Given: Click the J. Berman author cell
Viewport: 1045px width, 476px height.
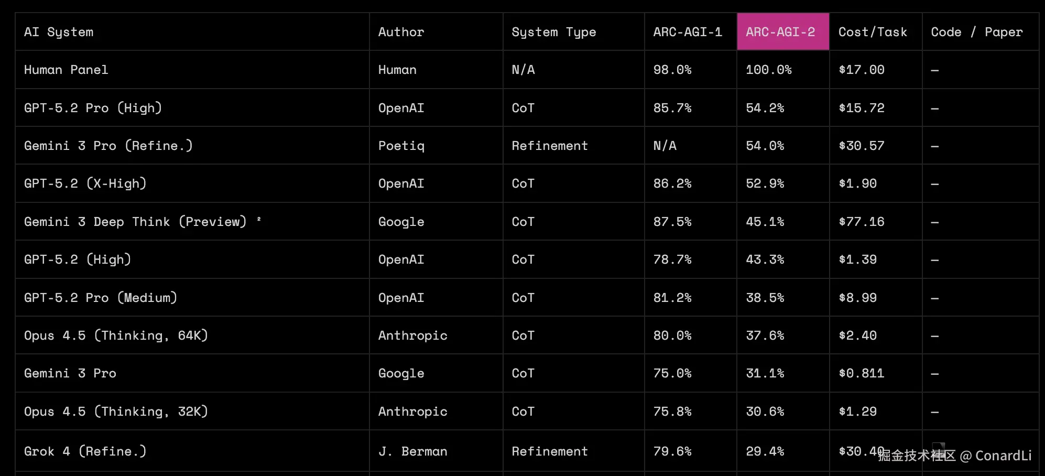Looking at the screenshot, I should [412, 451].
